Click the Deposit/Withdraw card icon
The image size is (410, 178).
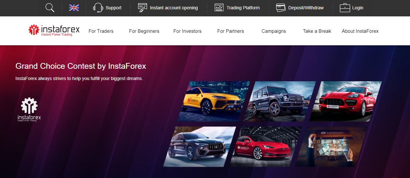point(281,8)
